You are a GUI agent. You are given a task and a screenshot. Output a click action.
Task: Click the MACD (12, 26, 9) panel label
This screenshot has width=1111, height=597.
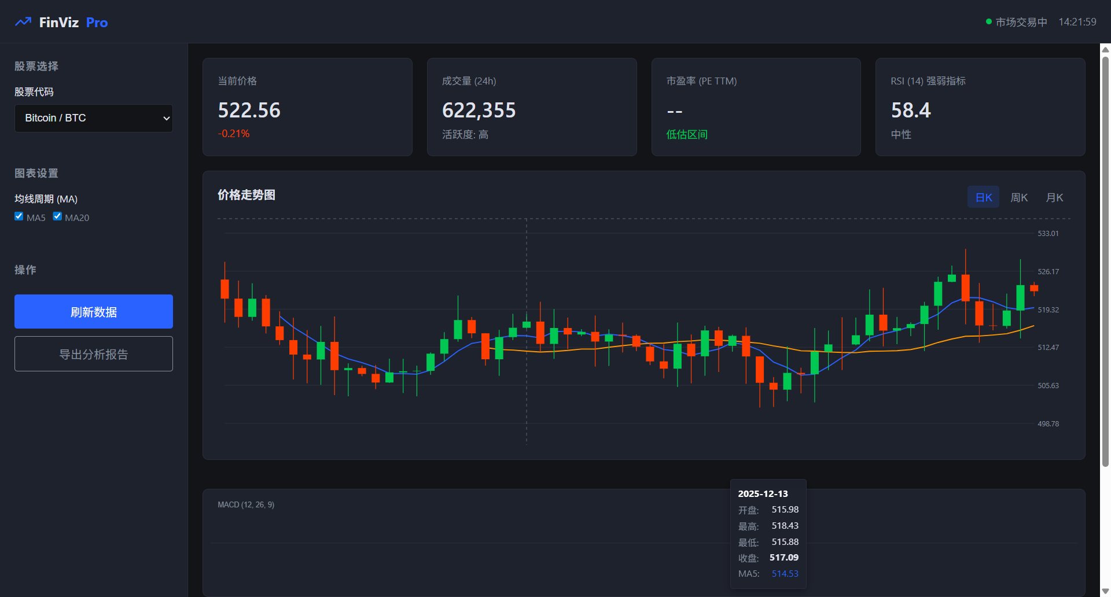pos(246,504)
